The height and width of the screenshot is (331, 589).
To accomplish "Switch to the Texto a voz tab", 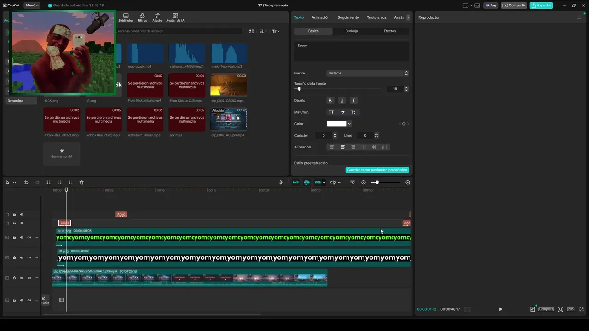I will point(376,17).
